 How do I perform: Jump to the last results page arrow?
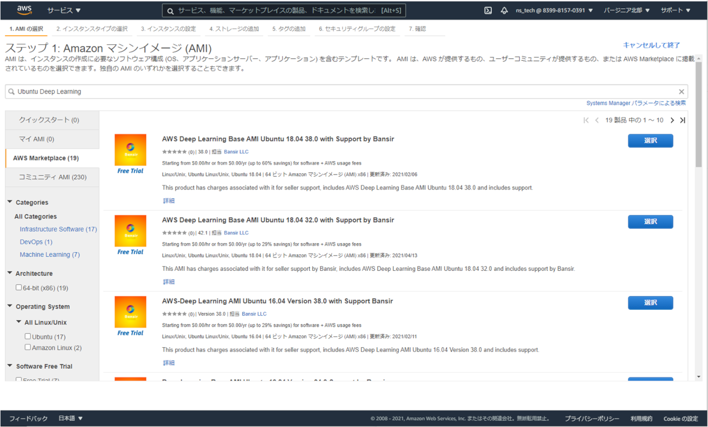click(683, 120)
